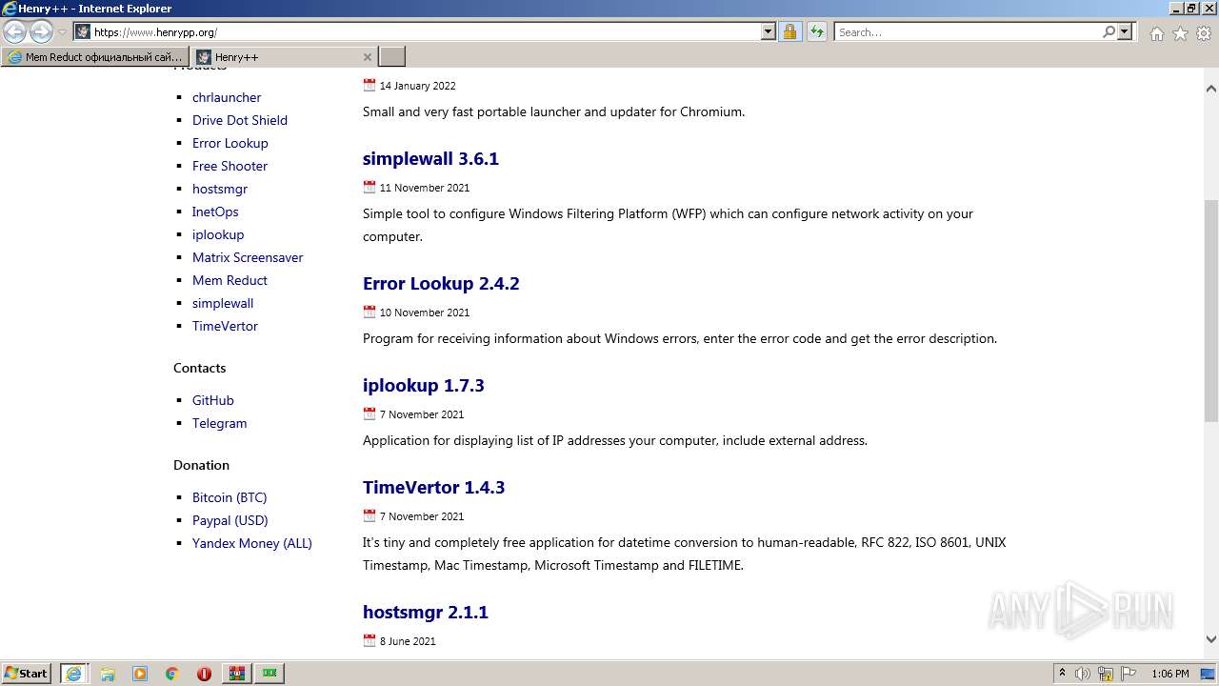The height and width of the screenshot is (686, 1219).
Task: Open the TimeVertor sidebar link
Action: pos(225,326)
